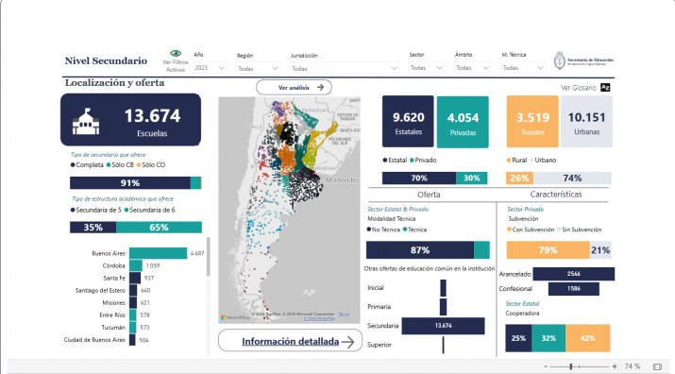Click the Arancelado bar showing 2546
The height and width of the screenshot is (374, 675).
pos(573,274)
